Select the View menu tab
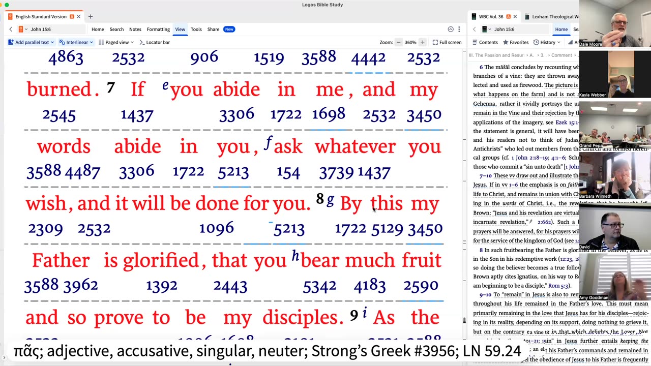 pyautogui.click(x=180, y=29)
